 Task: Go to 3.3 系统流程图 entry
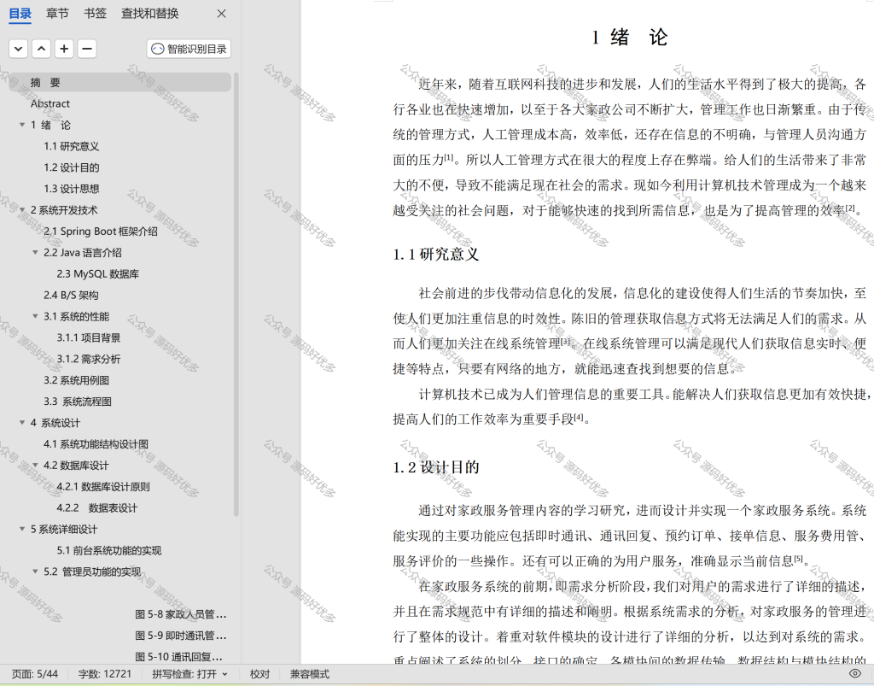[x=78, y=402]
